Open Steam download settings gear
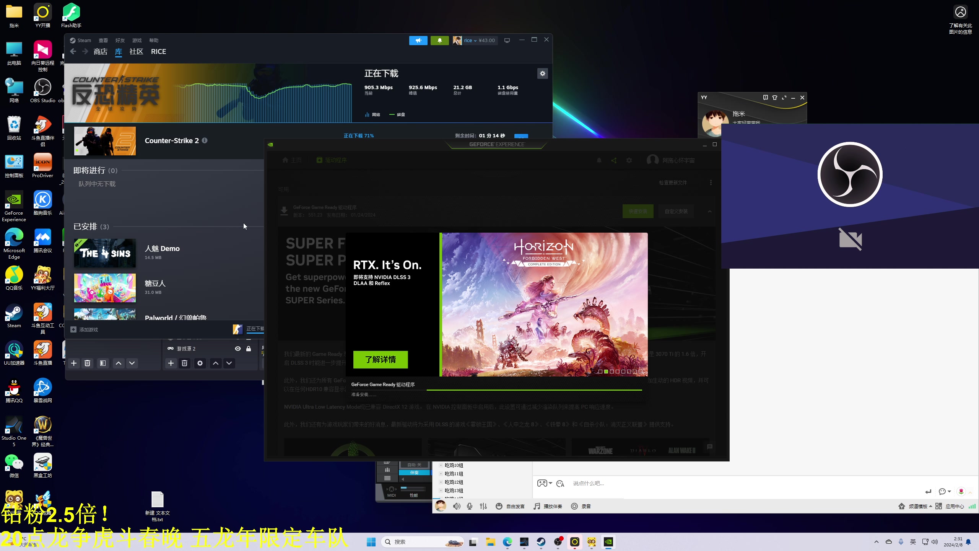Screen dimensions: 979x551 point(542,73)
